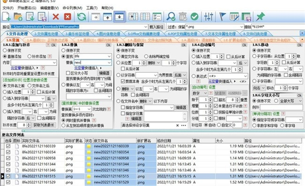Open the 查找 8fe dropdown arrow
305x186 pixels.
109,56
